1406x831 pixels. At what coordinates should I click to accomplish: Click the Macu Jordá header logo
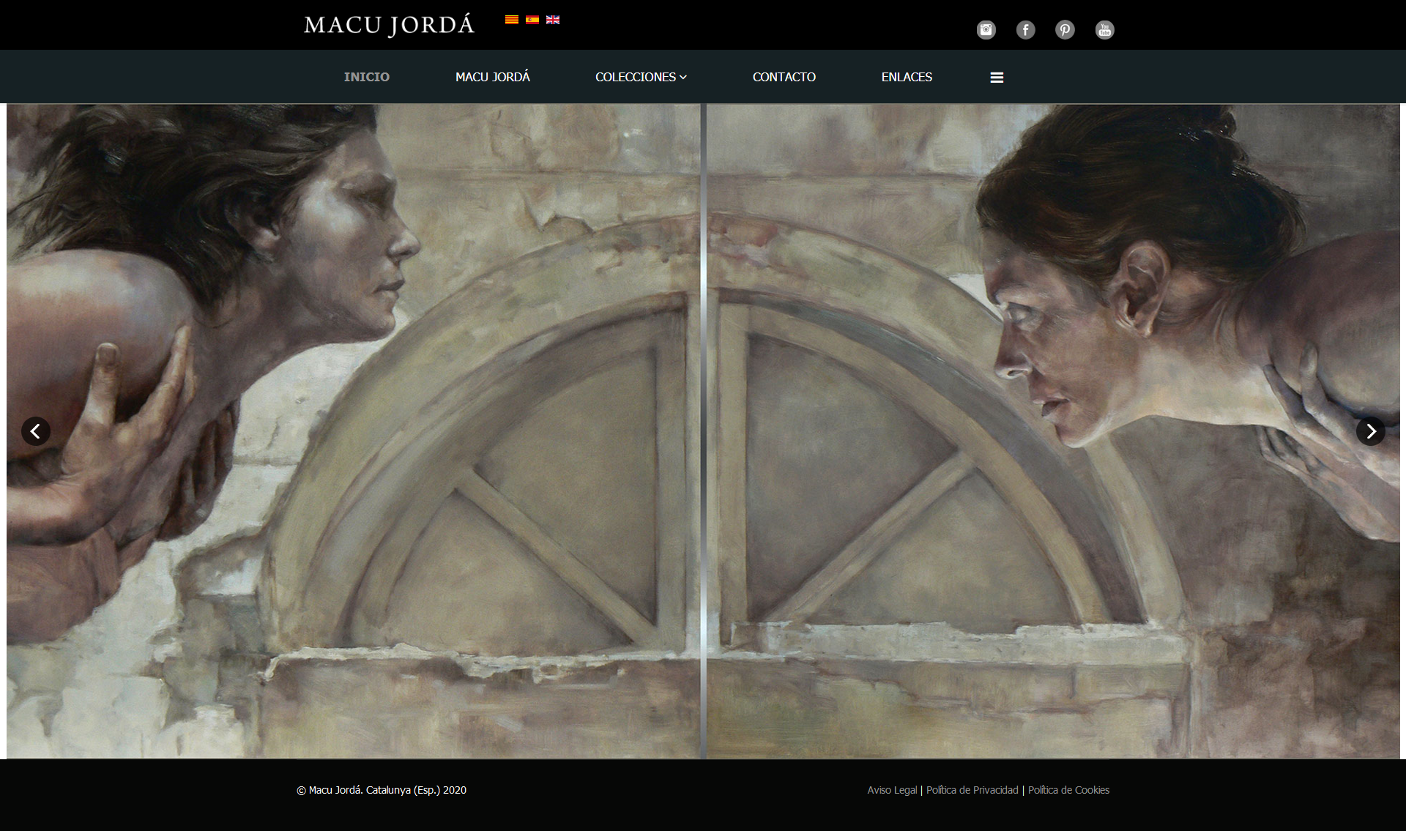389,26
